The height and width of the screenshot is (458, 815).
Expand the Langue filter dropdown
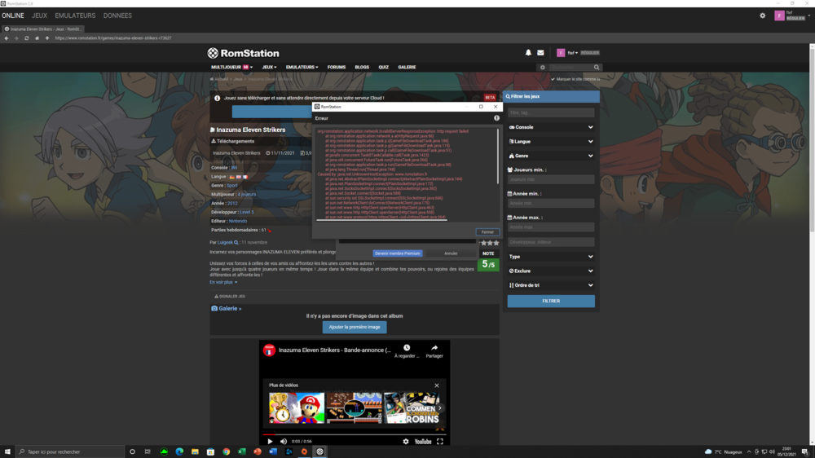(551, 142)
